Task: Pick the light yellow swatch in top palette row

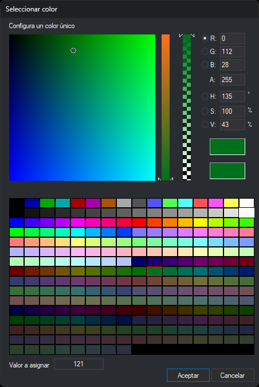Action: (231, 203)
